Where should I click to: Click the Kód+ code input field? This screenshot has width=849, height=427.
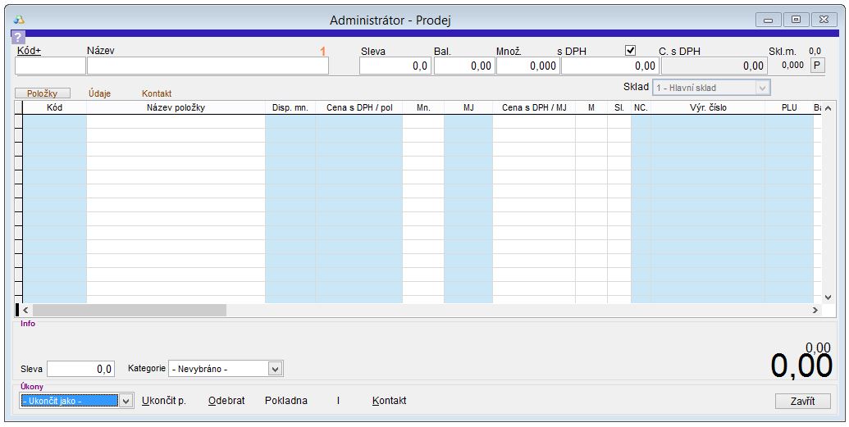click(50, 66)
